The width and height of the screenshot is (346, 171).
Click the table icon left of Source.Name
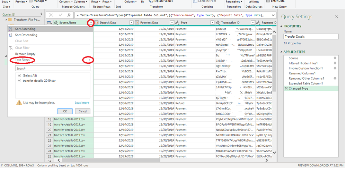point(50,23)
